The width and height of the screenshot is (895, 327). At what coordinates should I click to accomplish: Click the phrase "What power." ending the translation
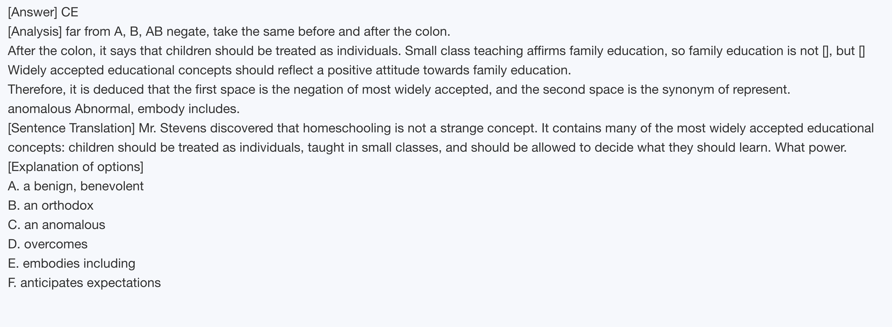(811, 148)
